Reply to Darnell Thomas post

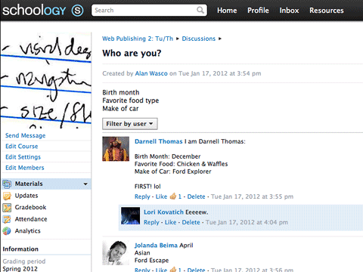click(x=142, y=196)
